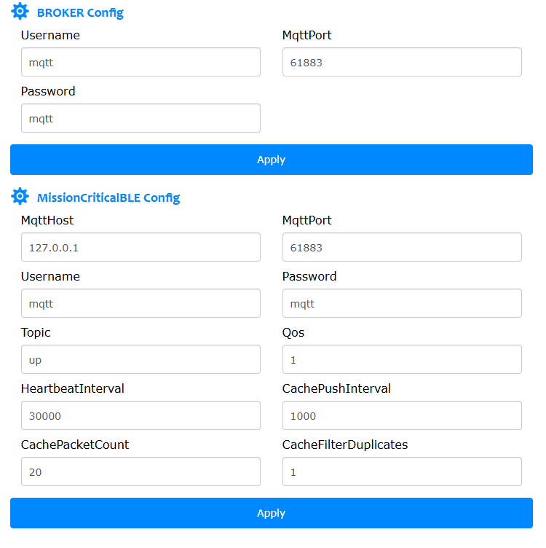The width and height of the screenshot is (546, 548).
Task: Apply the MissionCriticalBLE Config settings
Action: point(272,513)
